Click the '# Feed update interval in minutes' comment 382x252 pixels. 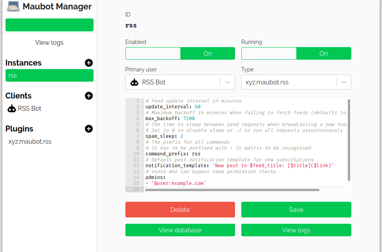[193, 101]
